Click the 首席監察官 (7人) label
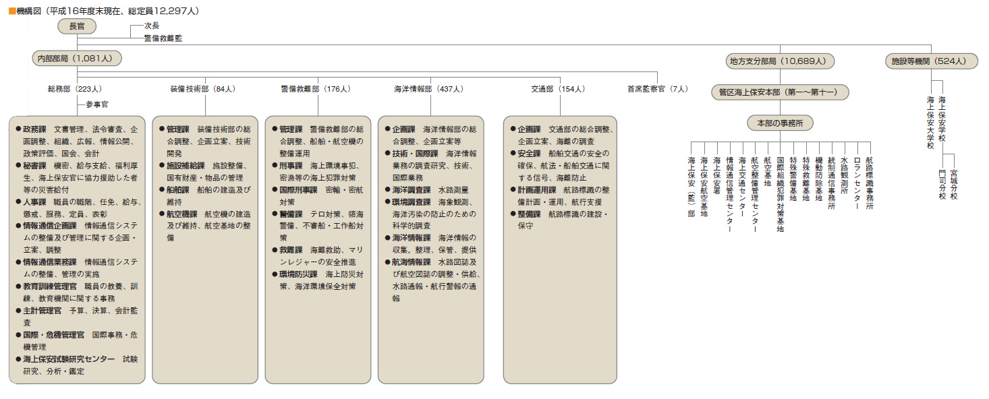Viewport: 989px width, 399px height. [x=657, y=88]
